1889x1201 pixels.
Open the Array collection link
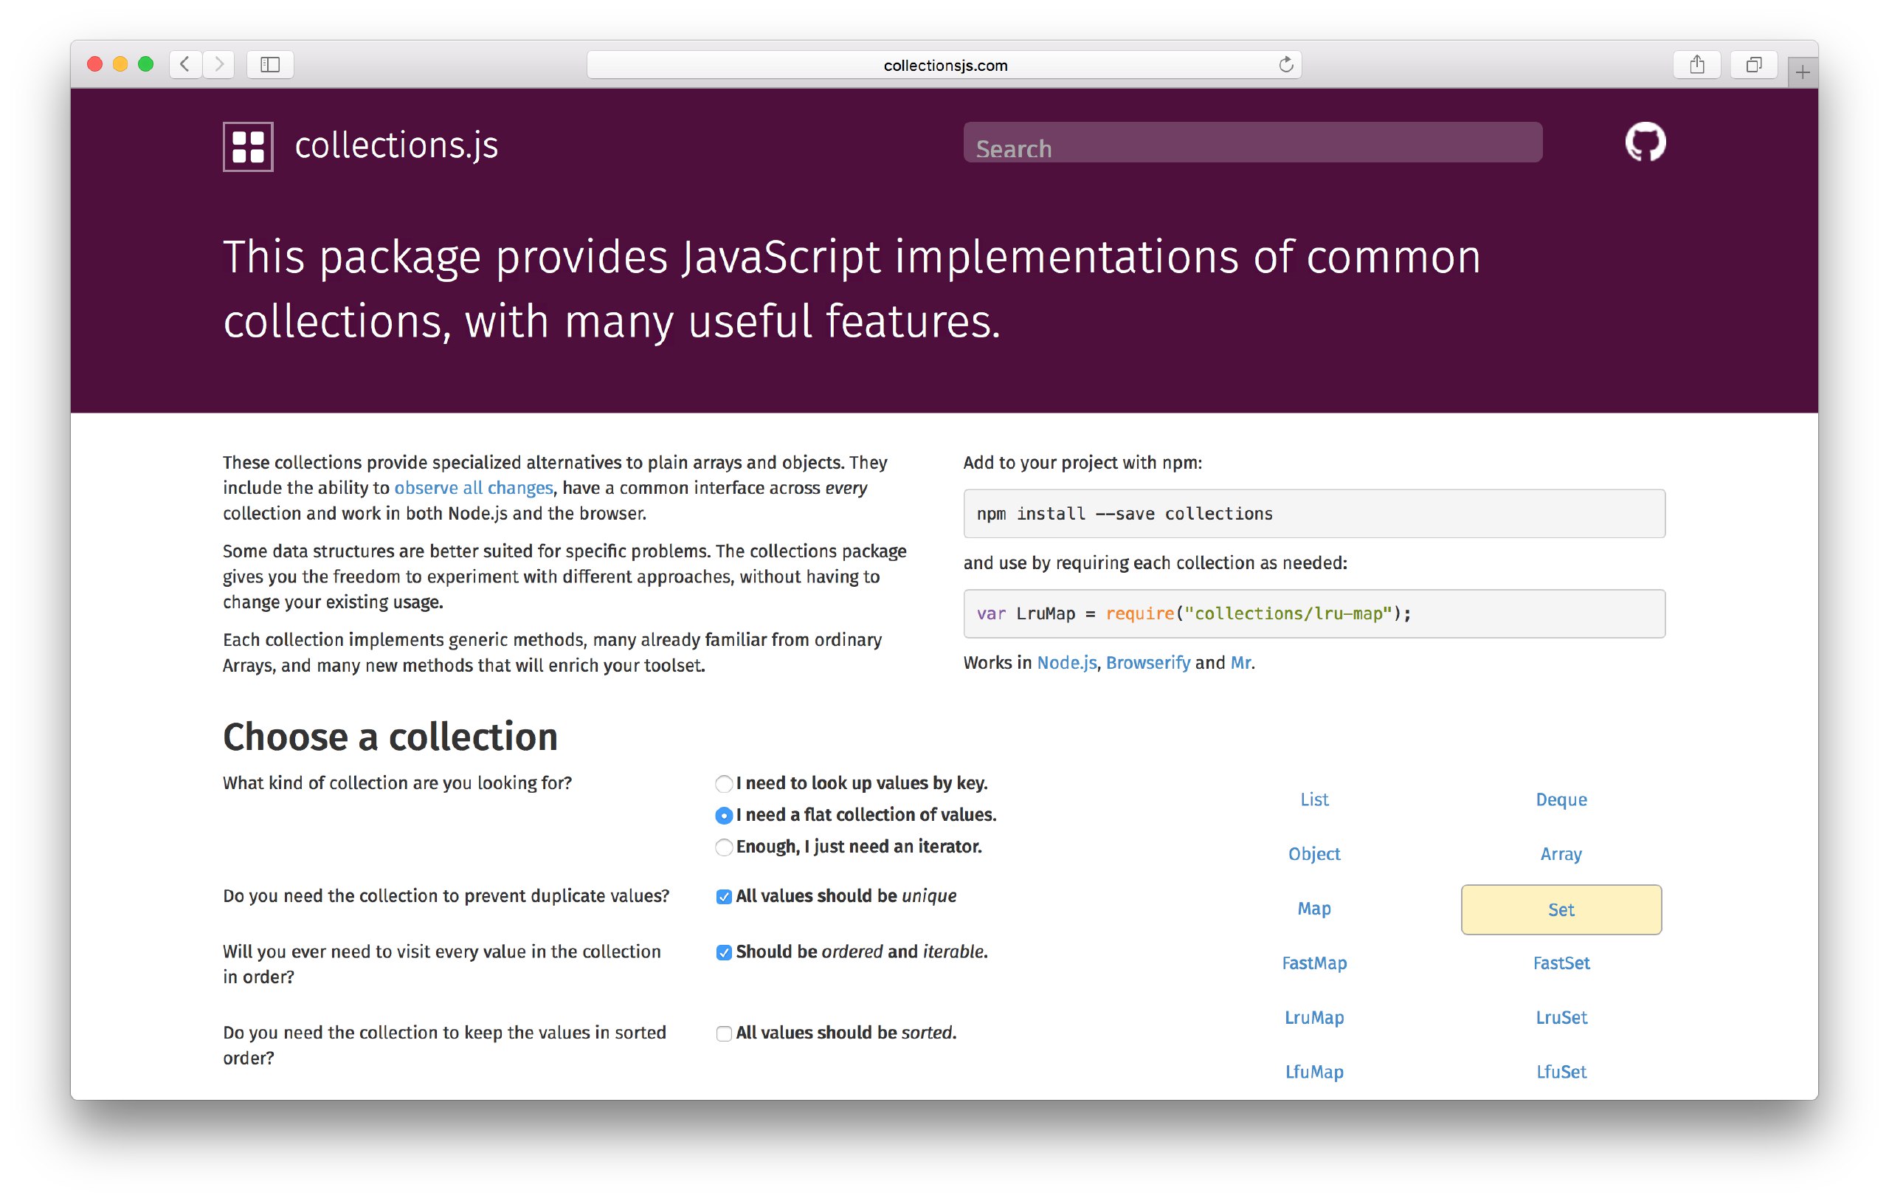(x=1561, y=854)
